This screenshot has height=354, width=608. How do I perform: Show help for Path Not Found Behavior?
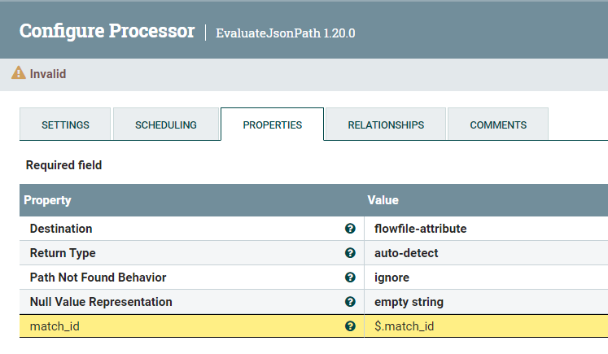[x=350, y=278]
